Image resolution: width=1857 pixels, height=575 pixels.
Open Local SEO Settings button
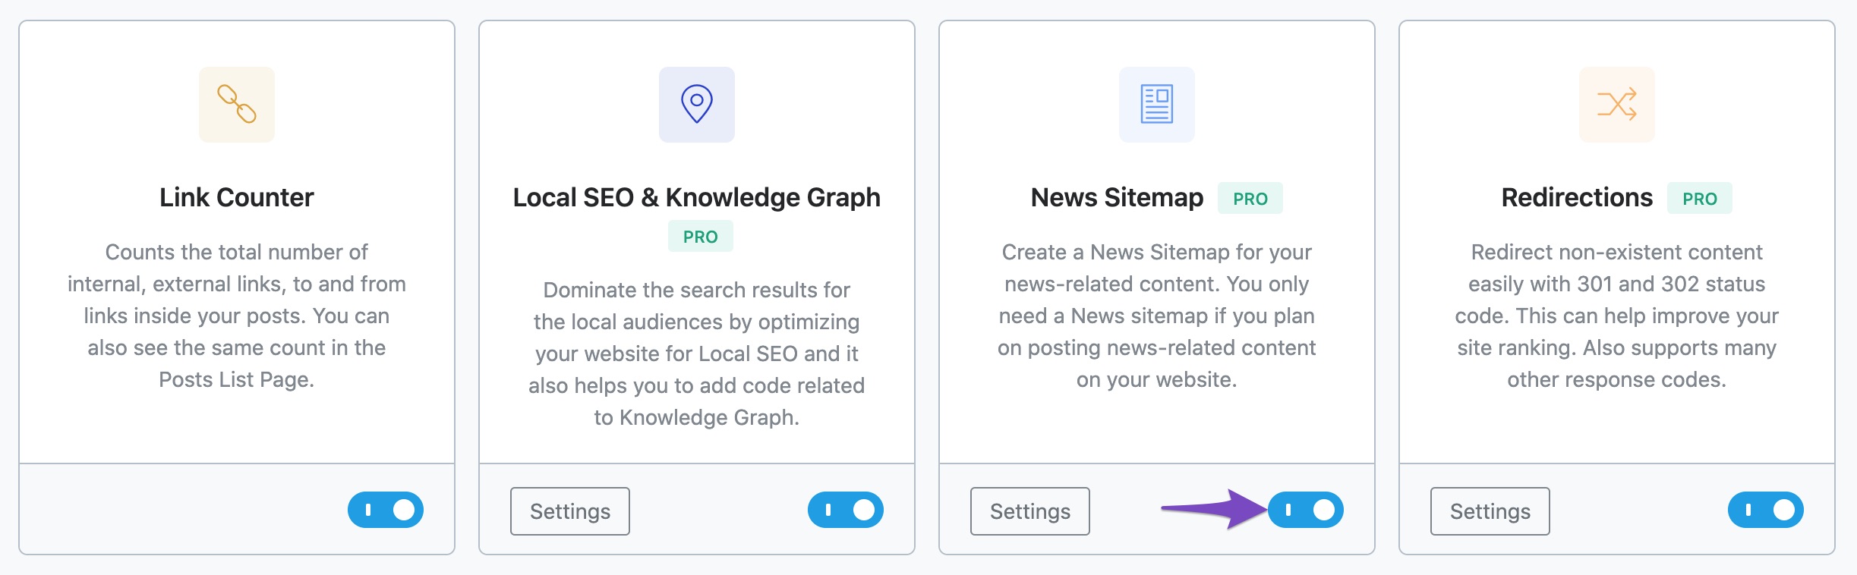(x=570, y=511)
